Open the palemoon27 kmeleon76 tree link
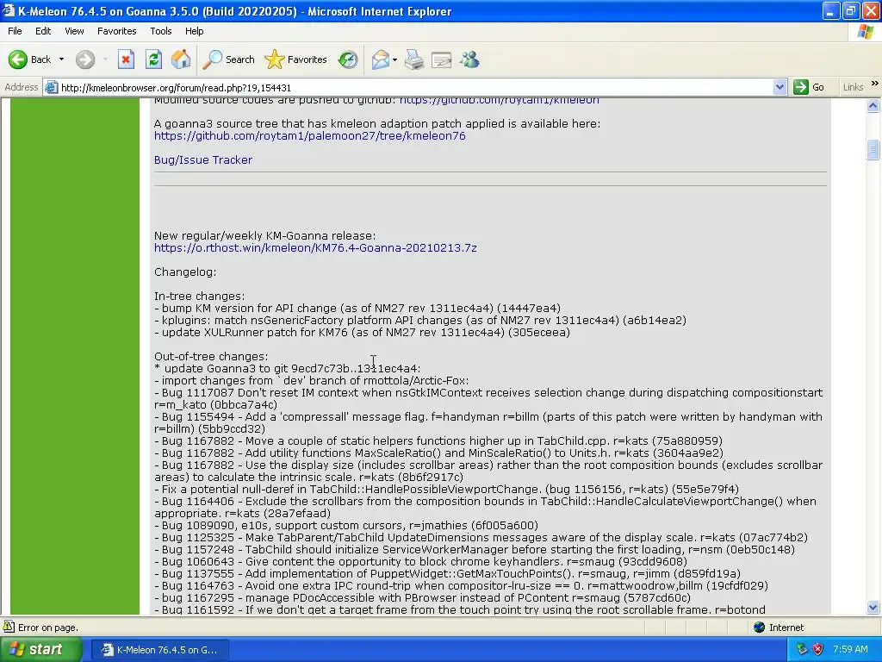This screenshot has height=662, width=882. [310, 135]
